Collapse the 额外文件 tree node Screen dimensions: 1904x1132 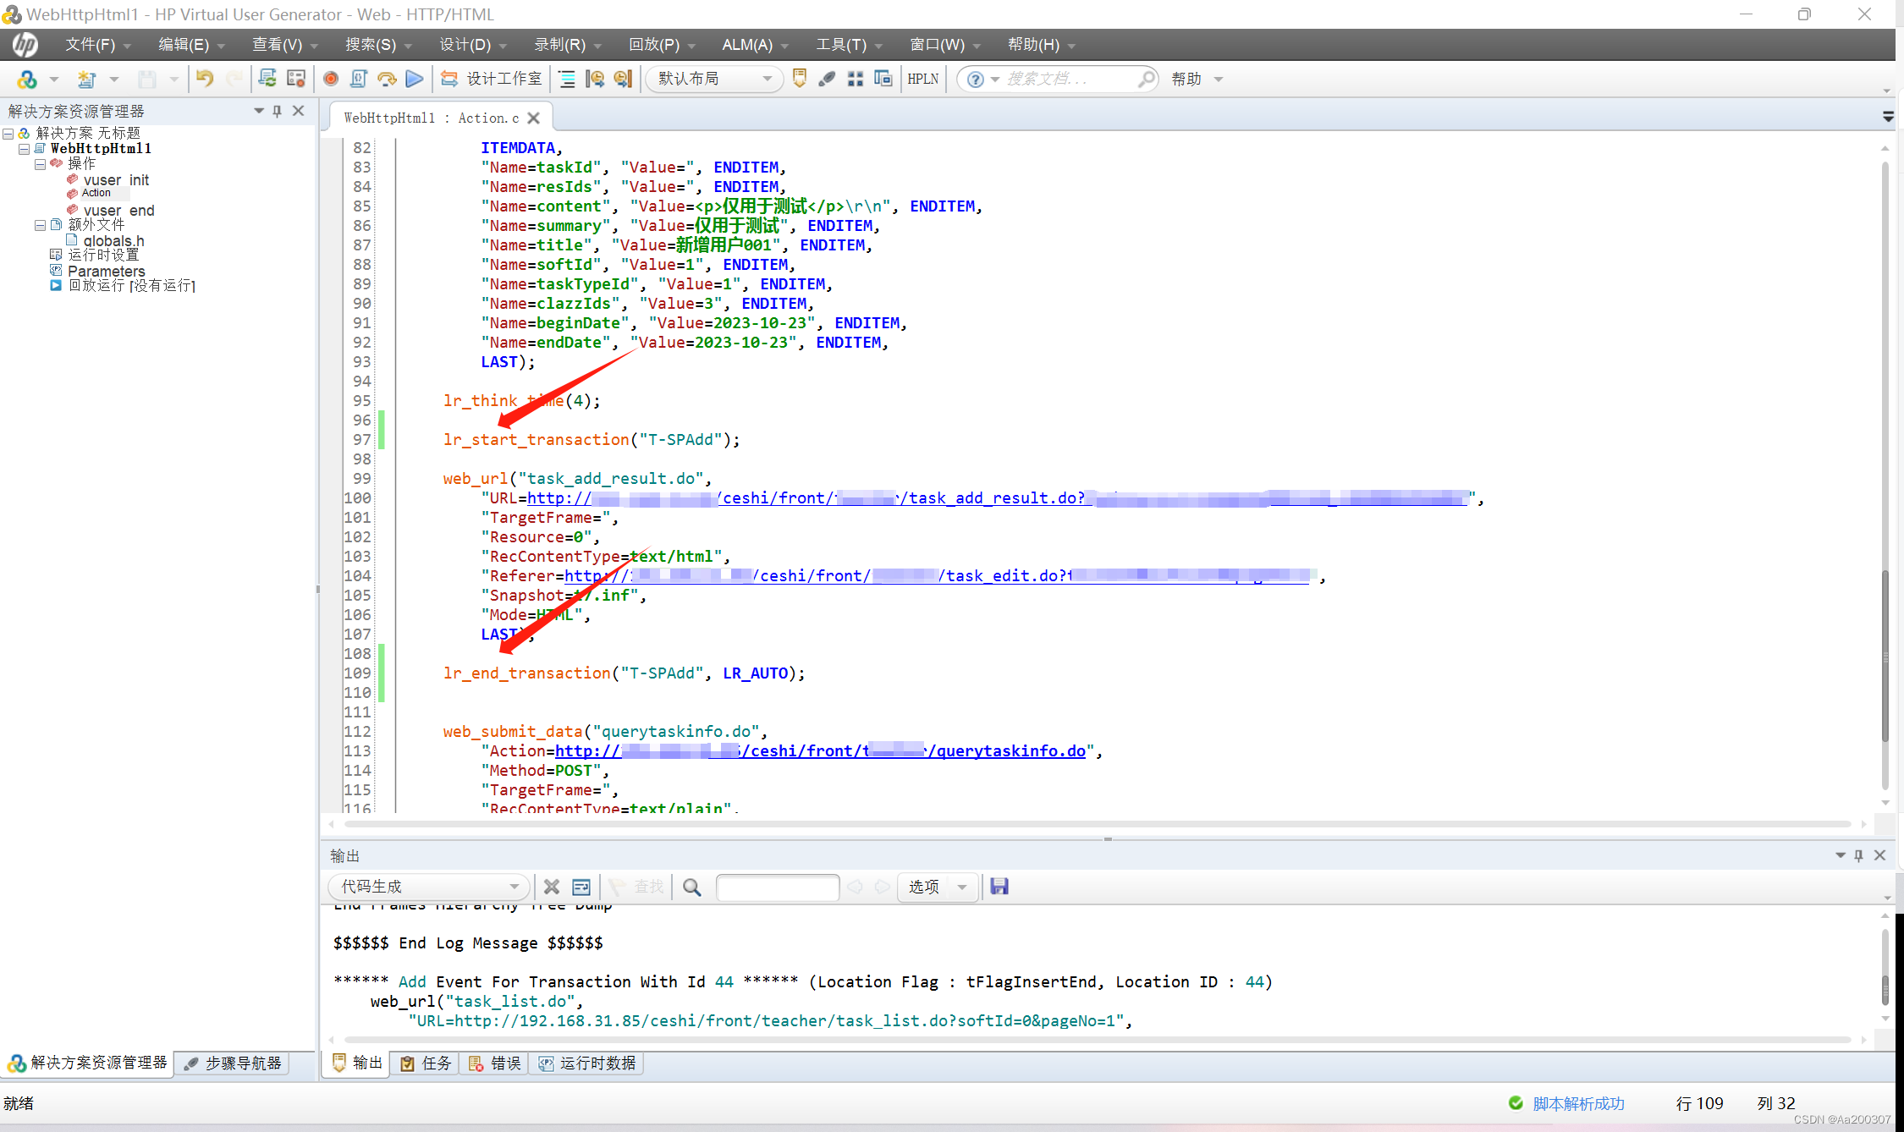[x=40, y=224]
